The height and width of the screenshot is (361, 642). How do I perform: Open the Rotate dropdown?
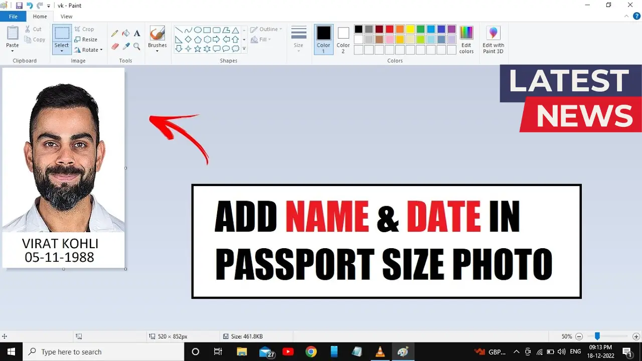(88, 50)
